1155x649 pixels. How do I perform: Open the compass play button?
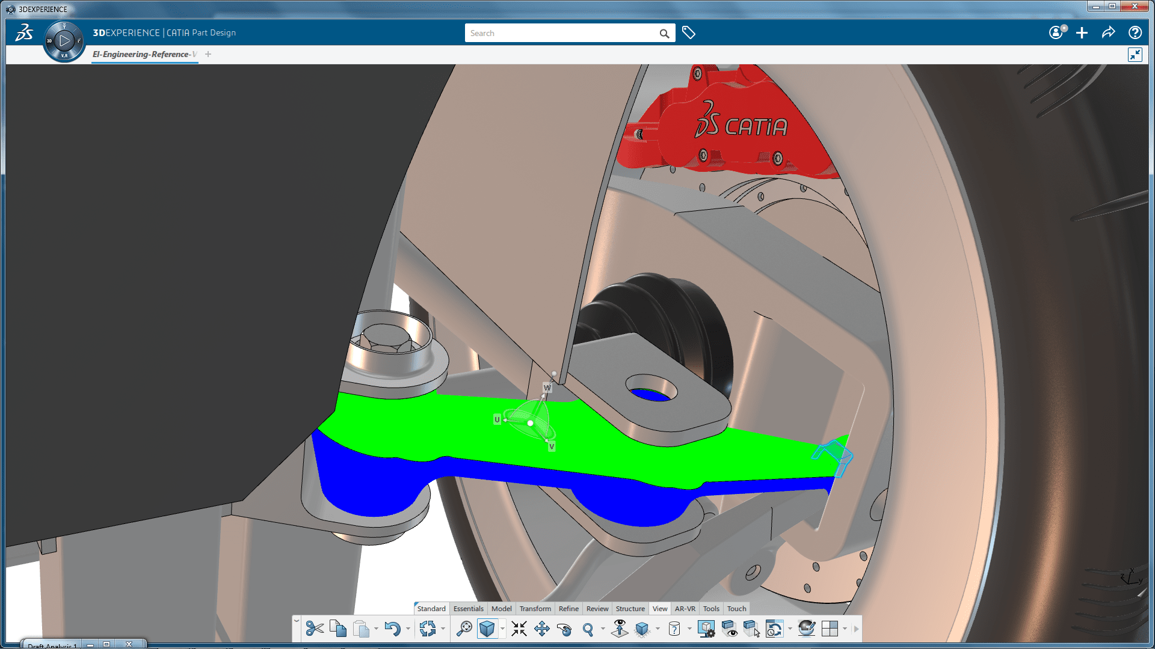(64, 41)
